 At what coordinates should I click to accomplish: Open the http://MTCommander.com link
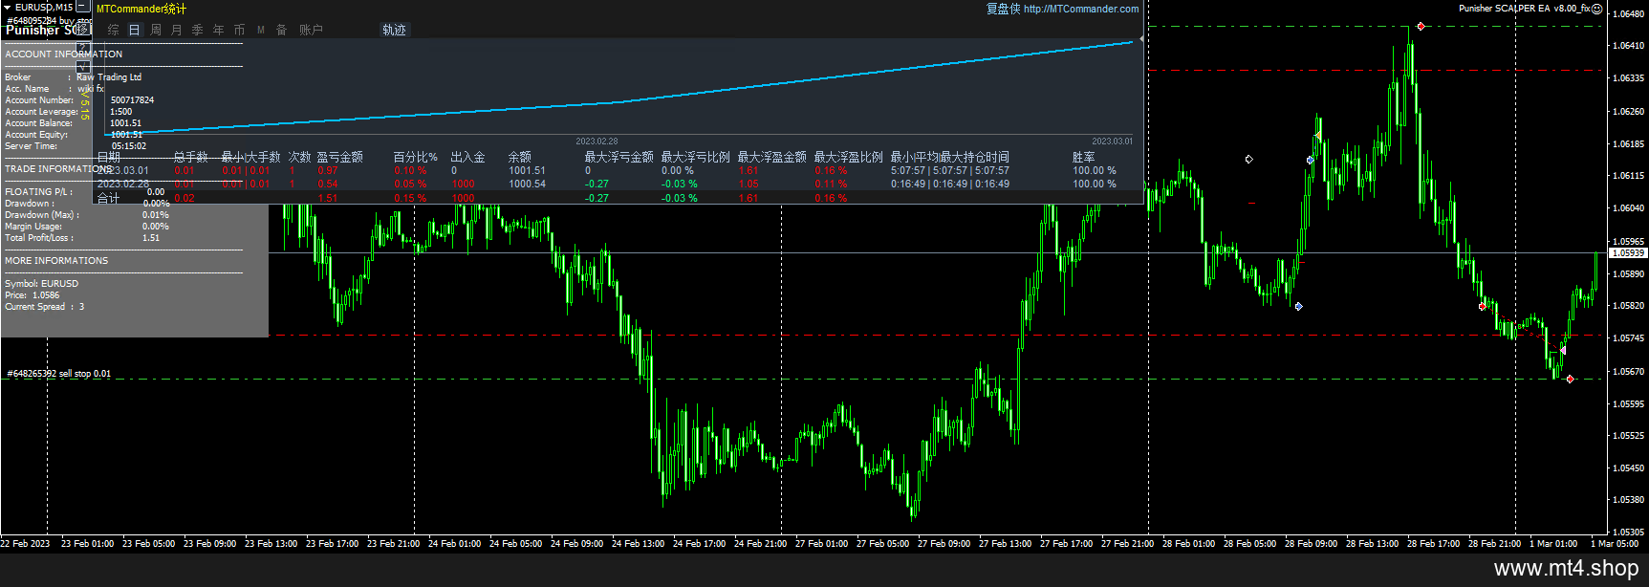[x=1081, y=9]
